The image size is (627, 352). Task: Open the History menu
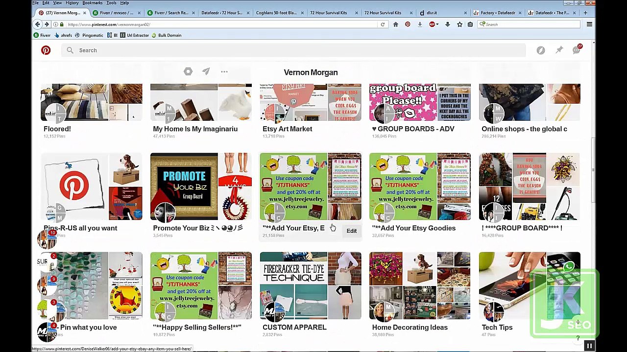click(x=72, y=3)
